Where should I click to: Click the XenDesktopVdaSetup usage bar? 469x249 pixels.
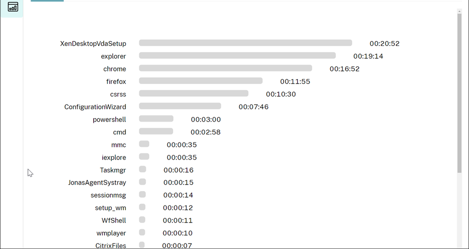click(246, 43)
